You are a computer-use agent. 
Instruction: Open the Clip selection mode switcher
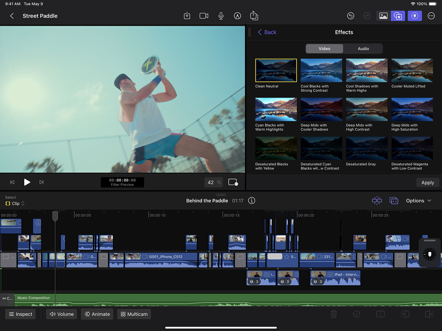(15, 203)
